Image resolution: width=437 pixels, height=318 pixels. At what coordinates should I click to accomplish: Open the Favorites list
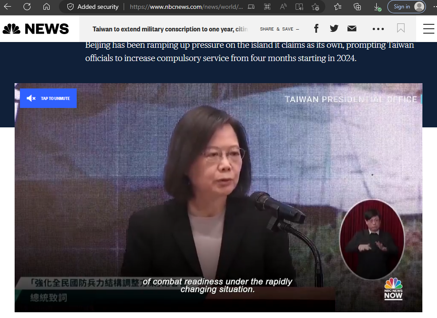tap(338, 7)
